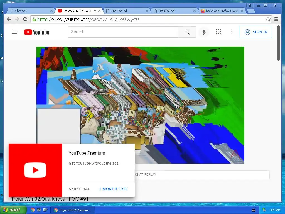Open the Chrome hamburger menu

point(276,19)
